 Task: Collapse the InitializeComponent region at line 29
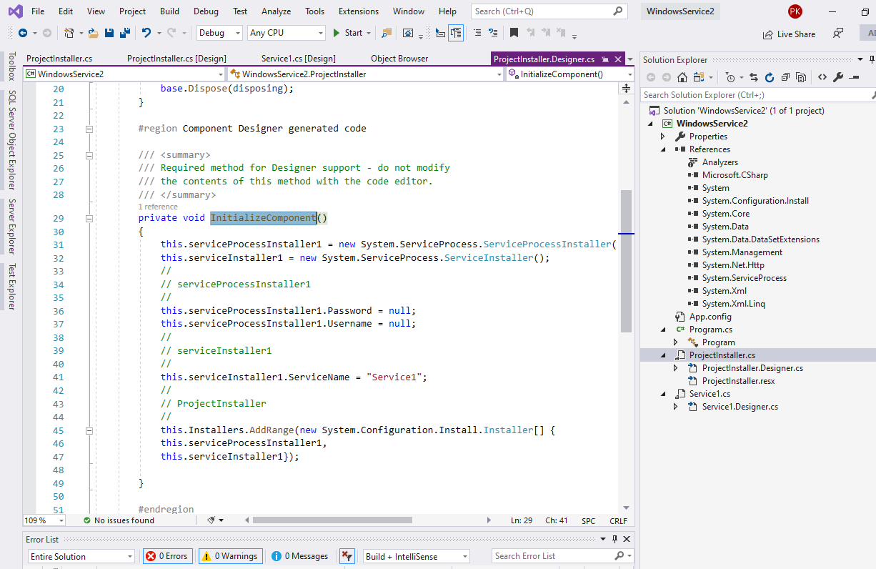pos(89,217)
